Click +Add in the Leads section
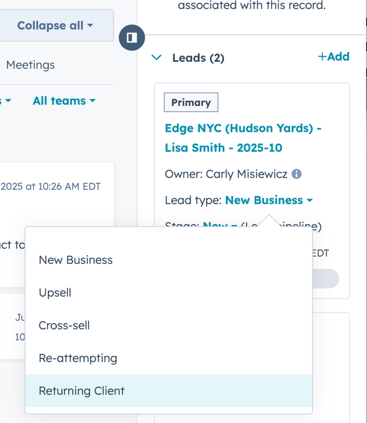 point(333,56)
